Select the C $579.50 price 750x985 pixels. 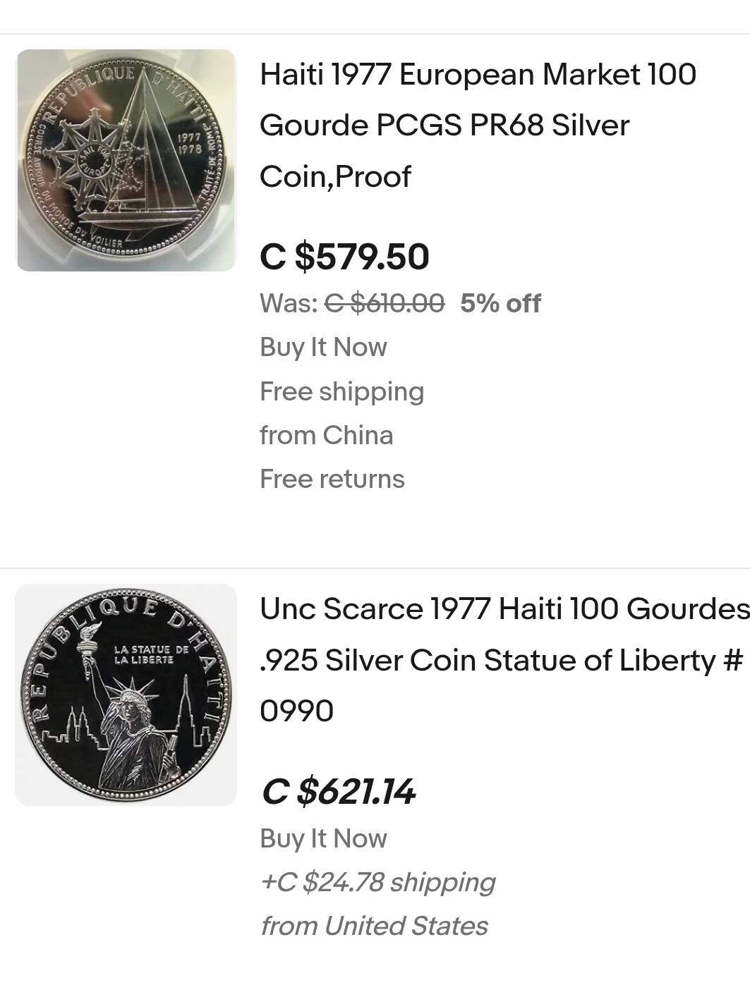coord(344,257)
